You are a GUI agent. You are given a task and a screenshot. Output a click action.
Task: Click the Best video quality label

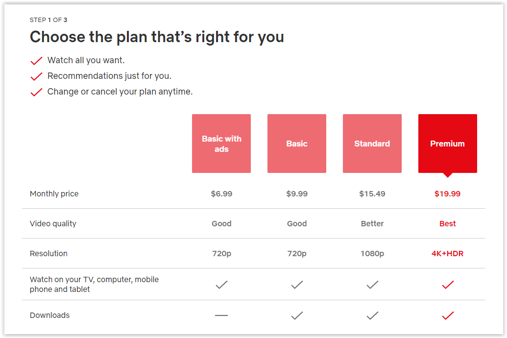pos(447,224)
